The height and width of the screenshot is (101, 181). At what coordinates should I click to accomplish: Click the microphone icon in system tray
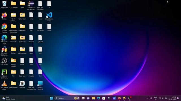click(x=151, y=98)
